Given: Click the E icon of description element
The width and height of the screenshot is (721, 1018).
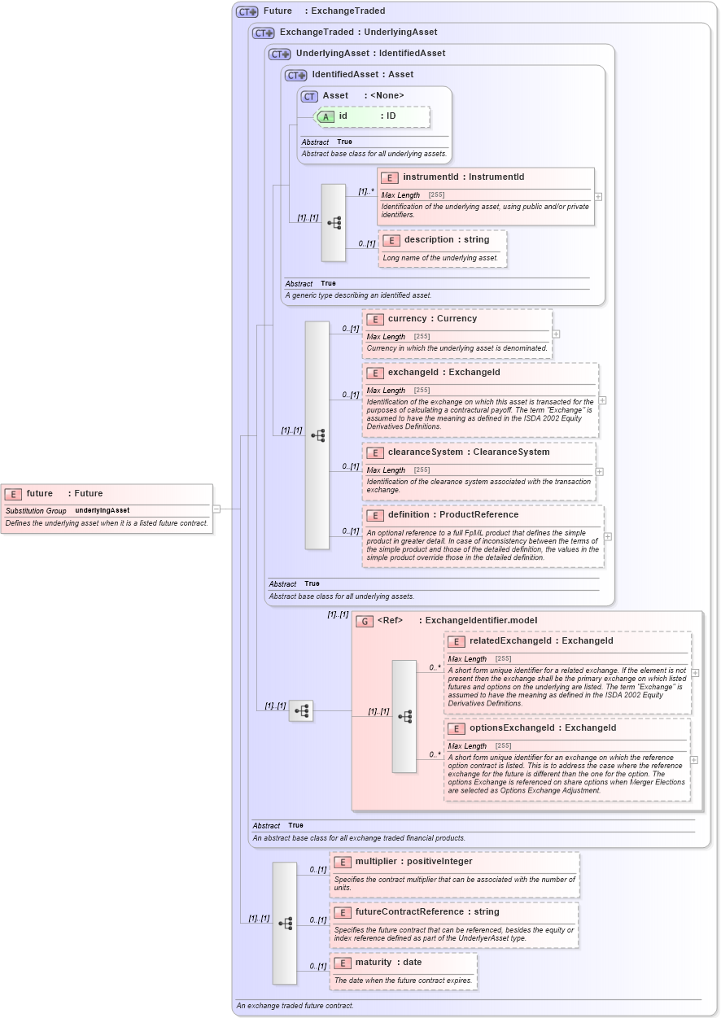Looking at the screenshot, I should (391, 241).
